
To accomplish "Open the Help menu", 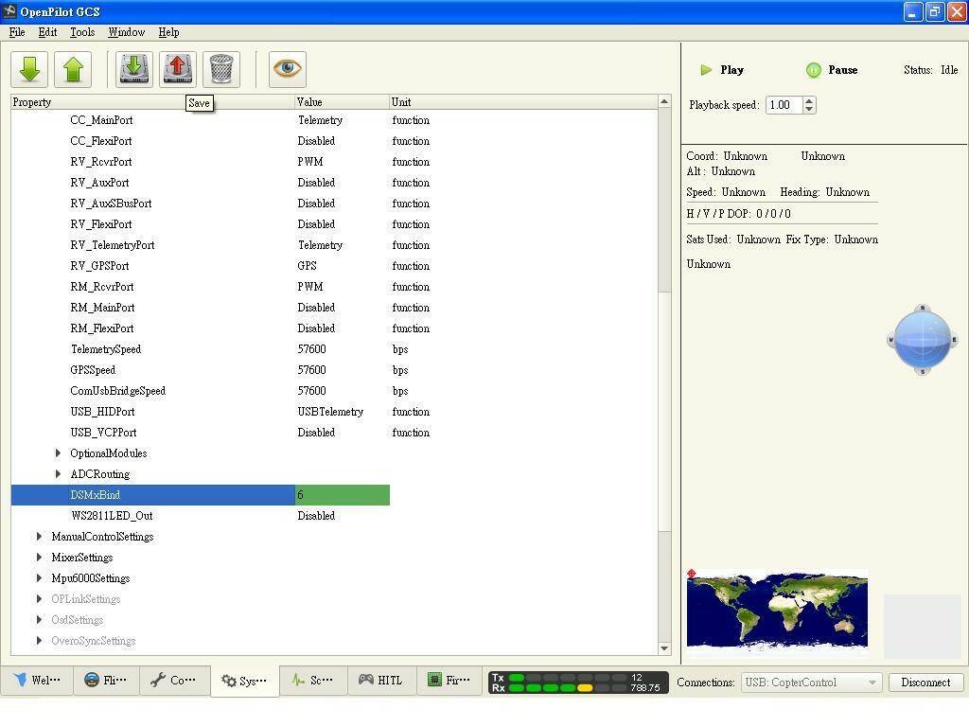I will click(x=168, y=32).
